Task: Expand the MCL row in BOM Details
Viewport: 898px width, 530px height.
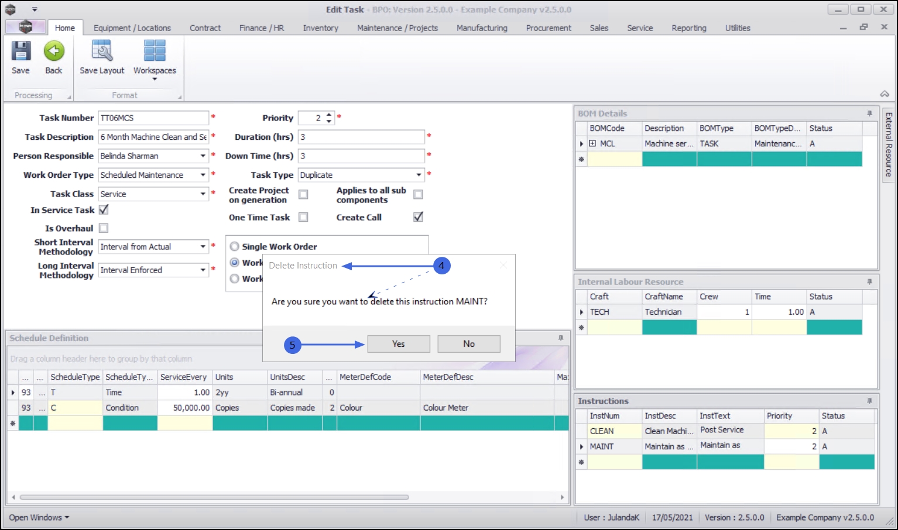Action: (x=592, y=143)
